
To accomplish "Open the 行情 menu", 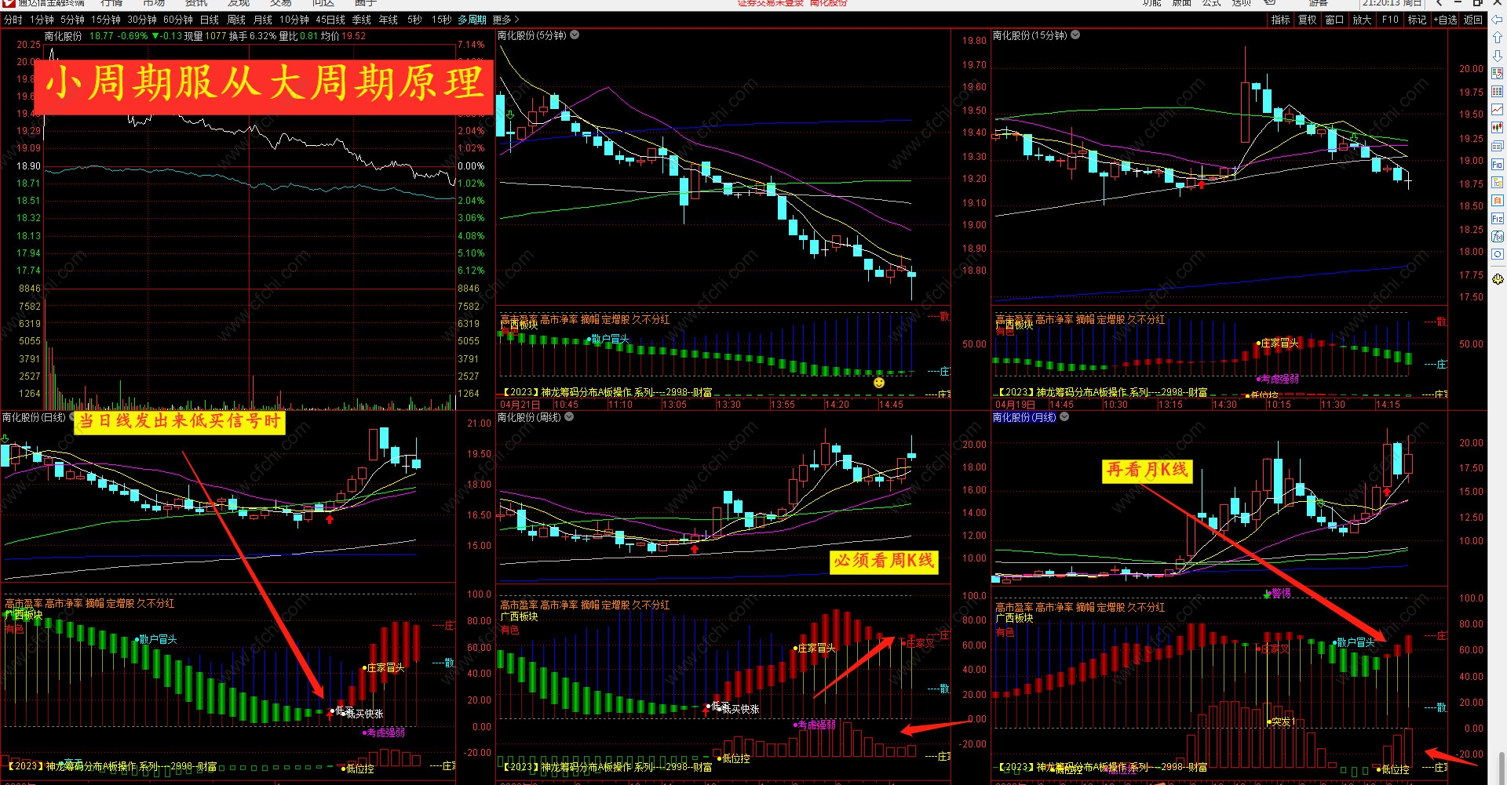I will point(111,4).
